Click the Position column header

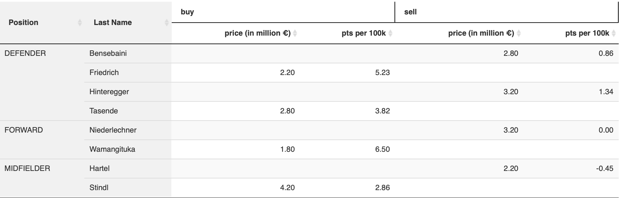[x=23, y=23]
